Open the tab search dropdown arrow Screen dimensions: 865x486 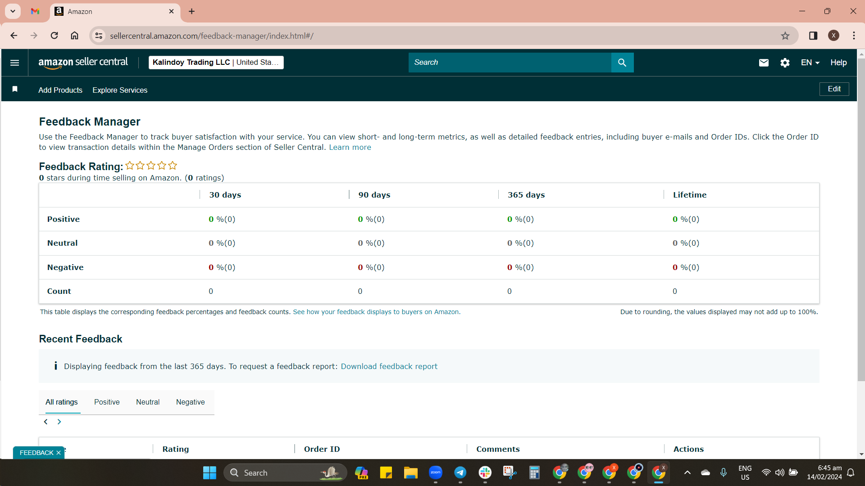click(x=13, y=11)
